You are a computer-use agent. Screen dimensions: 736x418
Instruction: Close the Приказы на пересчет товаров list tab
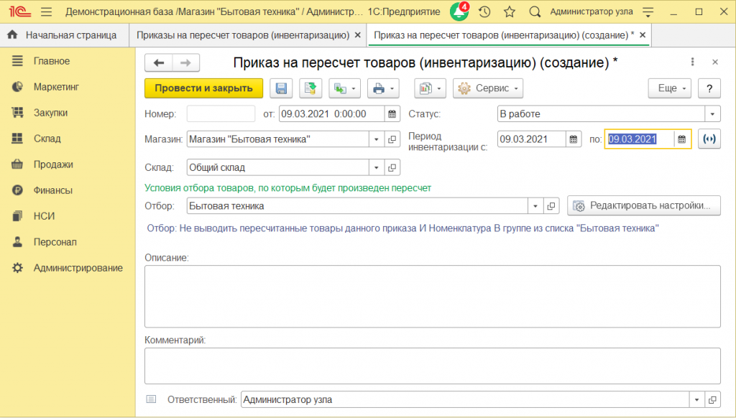pyautogui.click(x=358, y=35)
